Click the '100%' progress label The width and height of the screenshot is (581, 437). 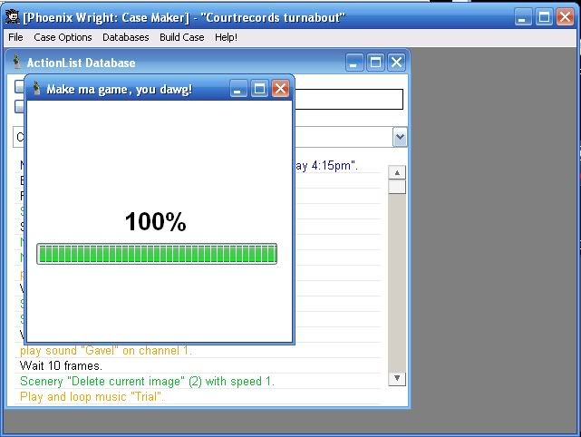[156, 221]
